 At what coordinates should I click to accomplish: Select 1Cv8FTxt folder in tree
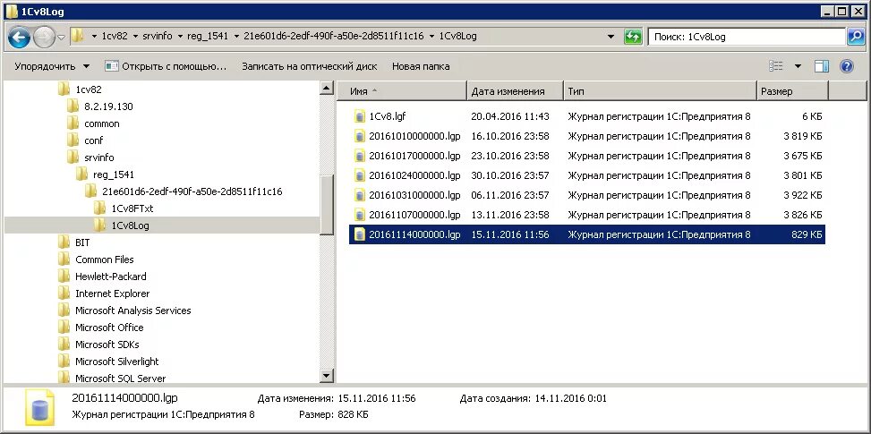tap(132, 208)
